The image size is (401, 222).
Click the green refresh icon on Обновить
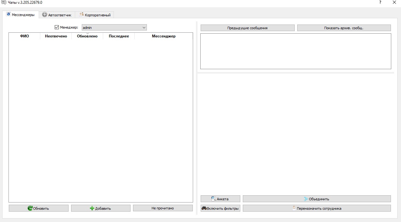[x=30, y=208]
